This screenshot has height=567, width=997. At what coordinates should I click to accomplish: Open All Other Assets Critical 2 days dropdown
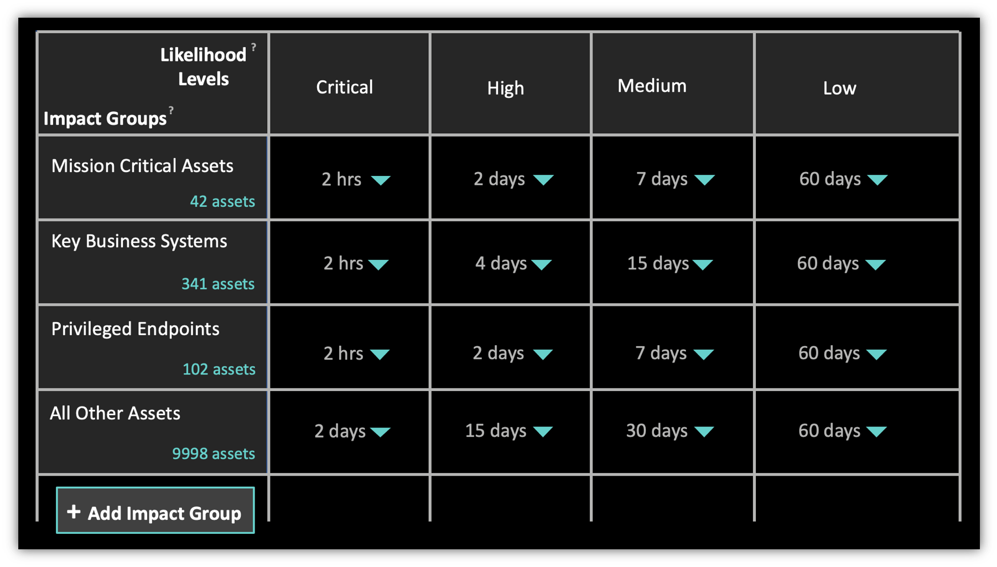[x=381, y=431]
